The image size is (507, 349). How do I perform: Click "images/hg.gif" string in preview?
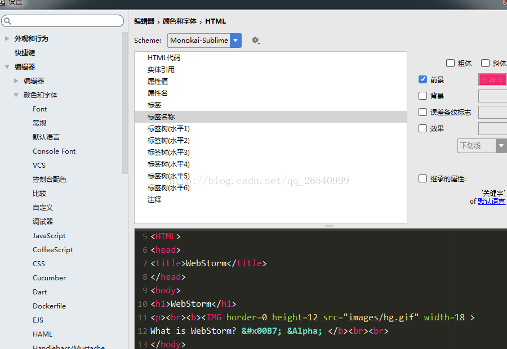(x=381, y=317)
